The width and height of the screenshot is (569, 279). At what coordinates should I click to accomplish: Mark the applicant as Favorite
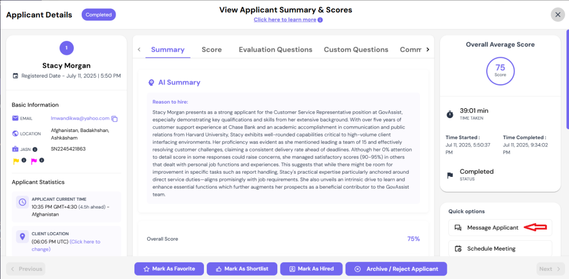pos(169,269)
